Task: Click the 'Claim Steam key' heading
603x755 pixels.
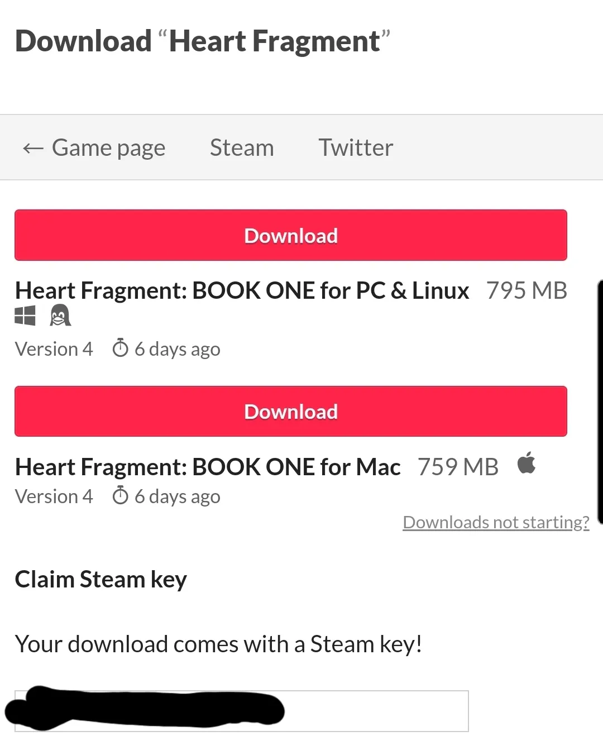Action: point(101,580)
